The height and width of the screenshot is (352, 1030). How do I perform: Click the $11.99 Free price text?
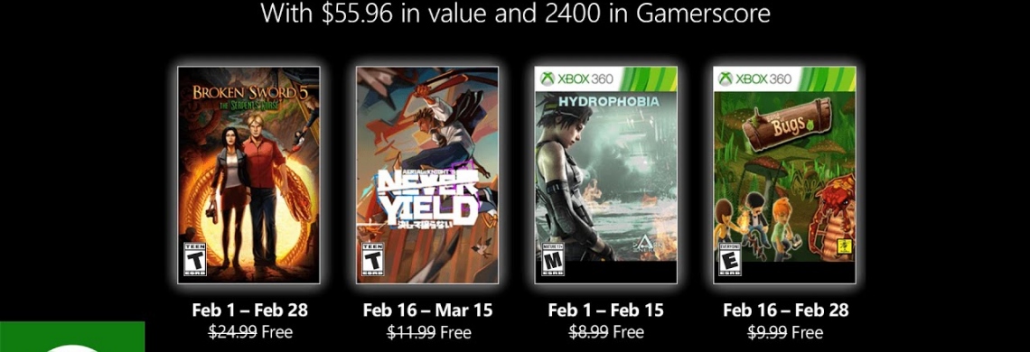coord(428,332)
